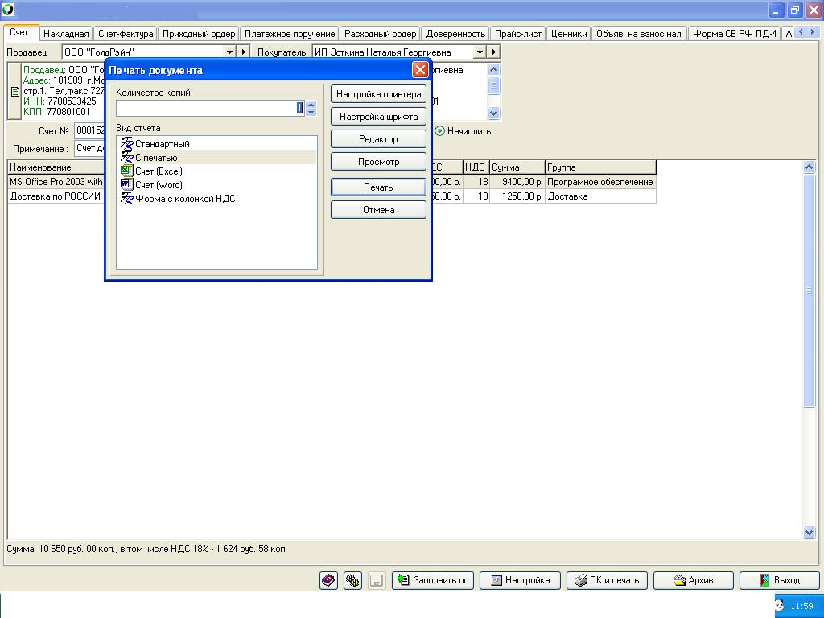Image resolution: width=824 pixels, height=618 pixels.
Task: Decrease number of copies
Action: click(311, 112)
